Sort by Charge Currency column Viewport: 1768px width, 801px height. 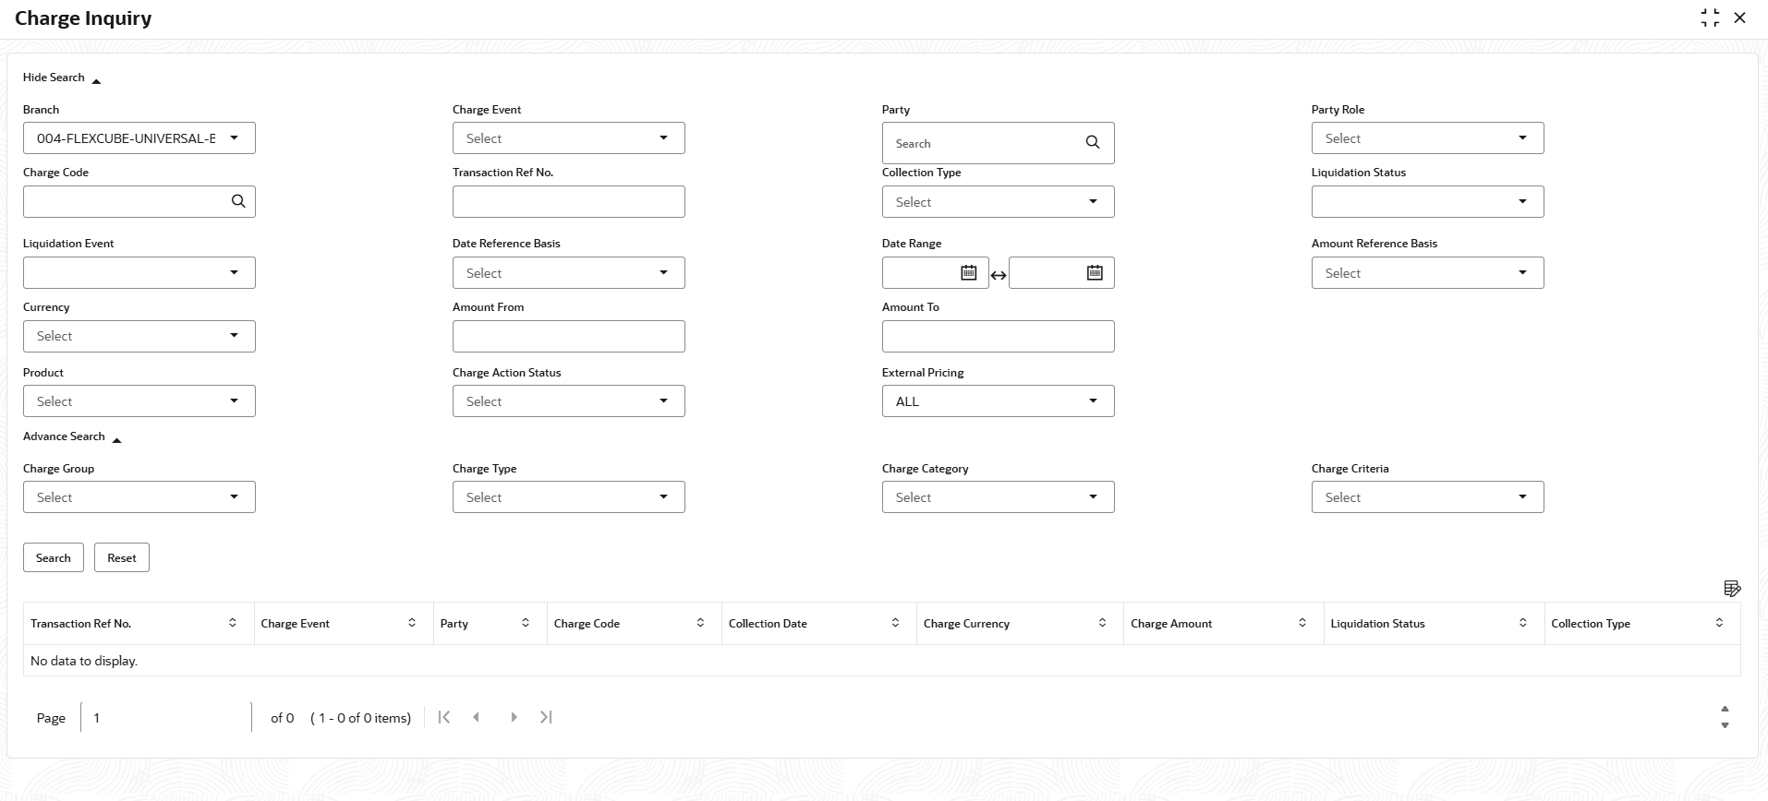pos(1102,623)
